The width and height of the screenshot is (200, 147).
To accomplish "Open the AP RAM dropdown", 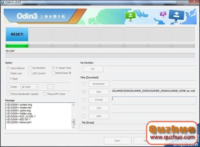I will tap(30, 87).
